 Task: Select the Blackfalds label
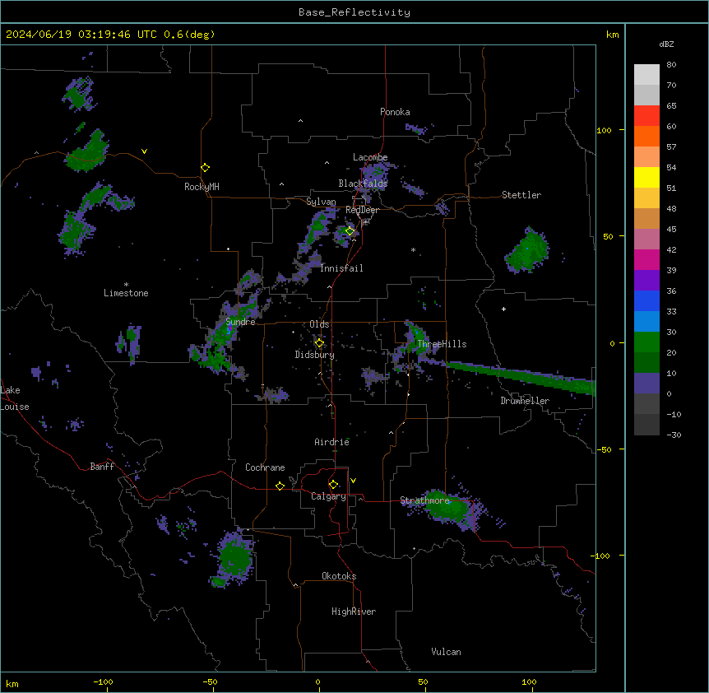coord(363,184)
